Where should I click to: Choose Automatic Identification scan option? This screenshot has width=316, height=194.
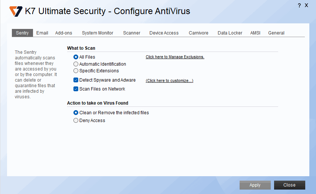[x=76, y=64]
